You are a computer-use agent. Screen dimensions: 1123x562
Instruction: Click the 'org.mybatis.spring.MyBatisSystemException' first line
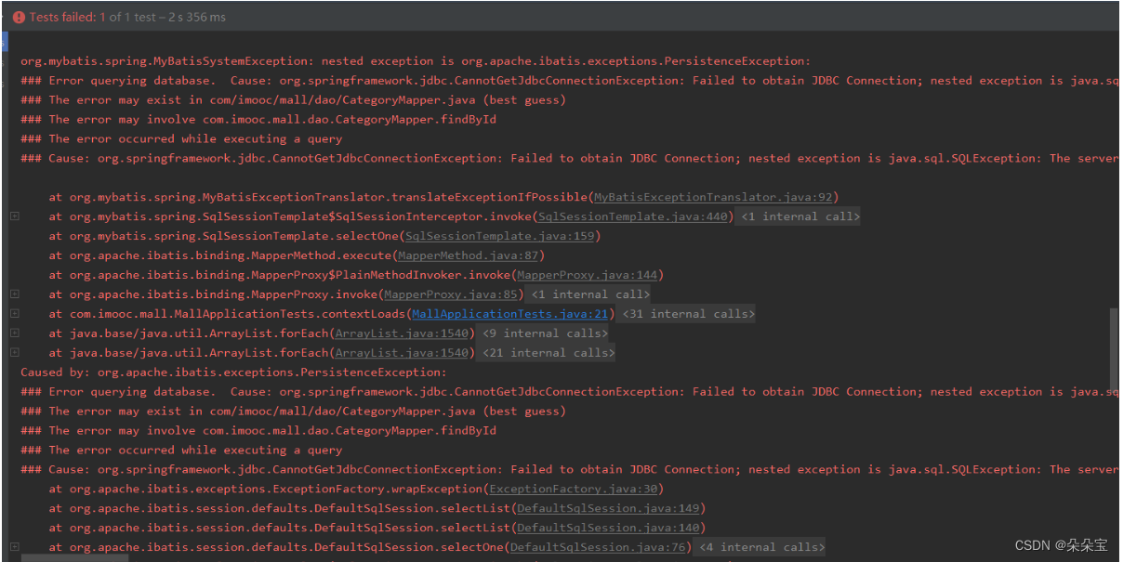416,61
